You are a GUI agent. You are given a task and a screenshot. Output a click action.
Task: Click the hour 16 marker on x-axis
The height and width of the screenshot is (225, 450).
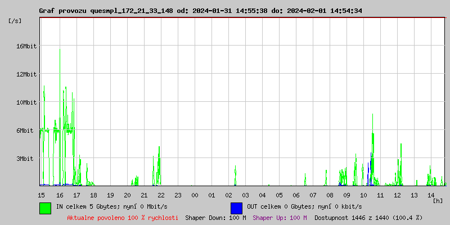(x=60, y=195)
